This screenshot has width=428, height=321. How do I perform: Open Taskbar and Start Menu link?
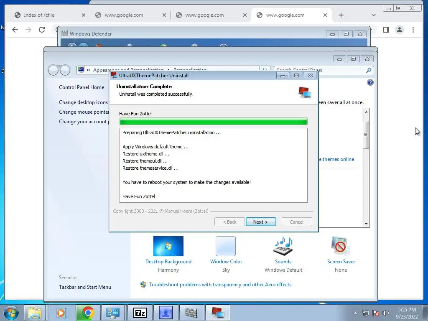pos(85,287)
